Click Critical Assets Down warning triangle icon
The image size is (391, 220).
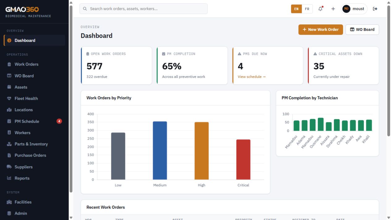315,54
